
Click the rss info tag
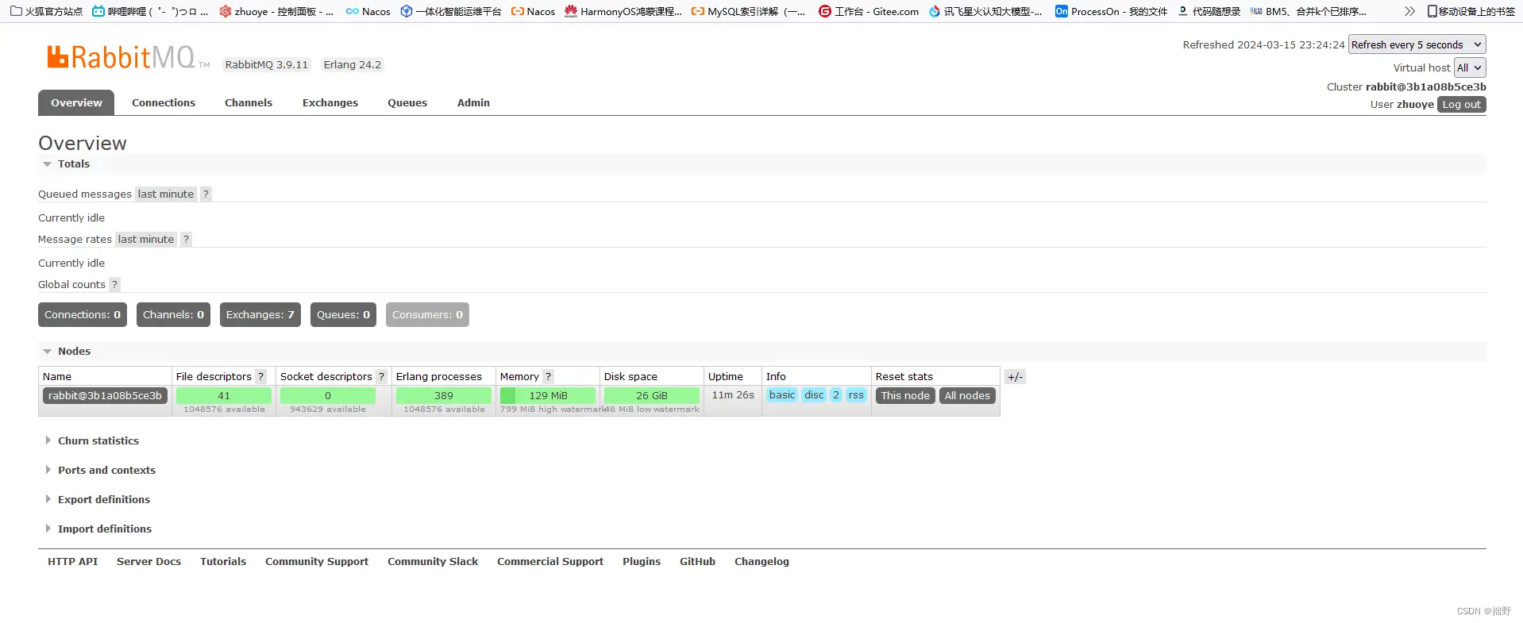pyautogui.click(x=856, y=394)
